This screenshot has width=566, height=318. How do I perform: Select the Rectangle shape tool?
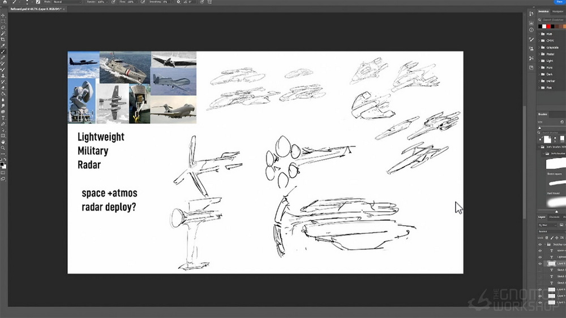point(3,136)
